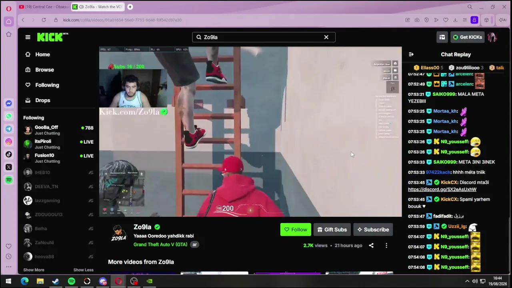Open Spotify in the Opera sidebar

(8, 180)
